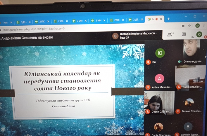207x136 pixels.
Task: Click muted mic icon on Аліна Михайлі tile
Action: click(x=148, y=87)
